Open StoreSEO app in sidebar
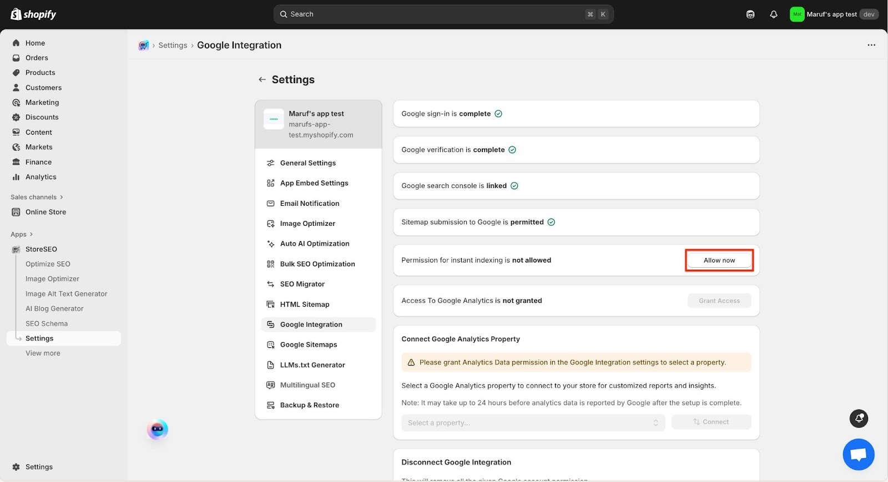Screen dimensions: 888x482 coord(41,249)
